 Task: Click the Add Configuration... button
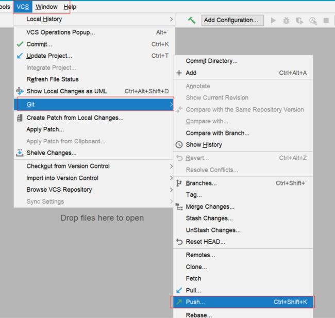(x=232, y=20)
